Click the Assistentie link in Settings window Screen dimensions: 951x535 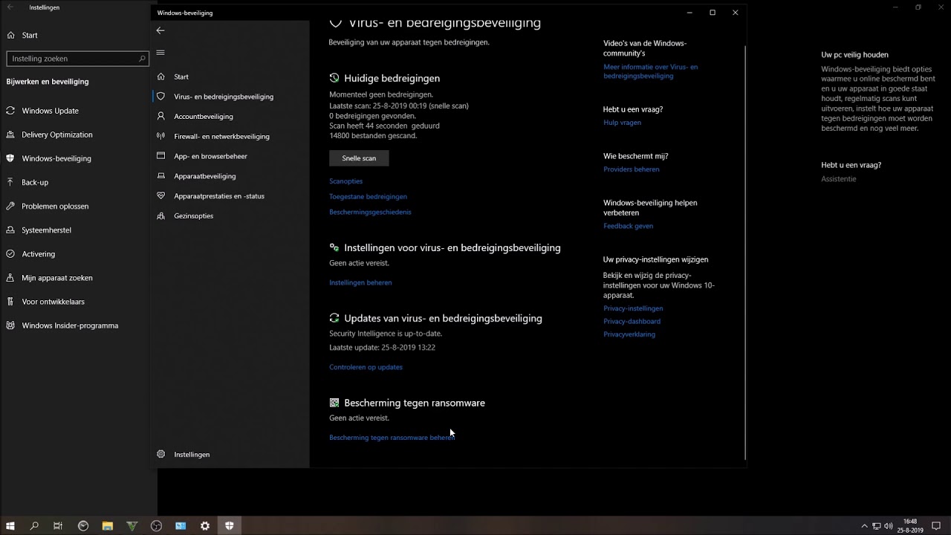(x=839, y=179)
